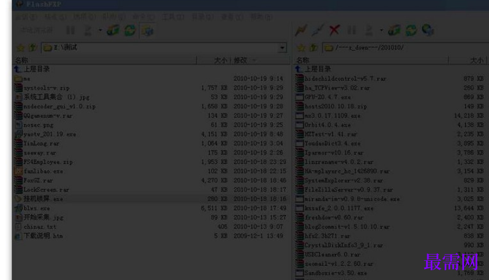Viewport: 489px width, 280px height.
Task: Sort left pane by 名称 column header
Action: coord(105,60)
